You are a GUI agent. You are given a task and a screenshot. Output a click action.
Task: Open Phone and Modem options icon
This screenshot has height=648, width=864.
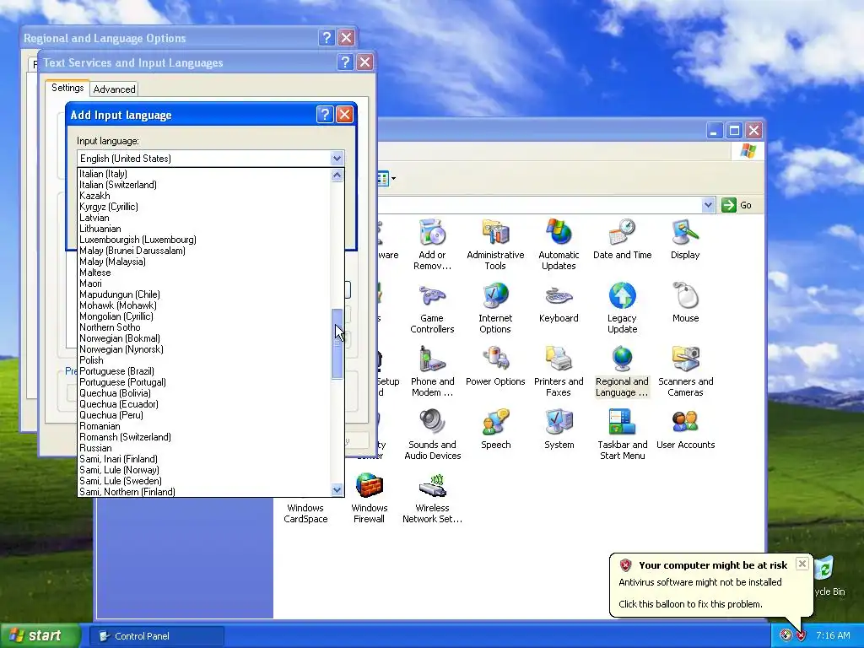click(x=432, y=371)
